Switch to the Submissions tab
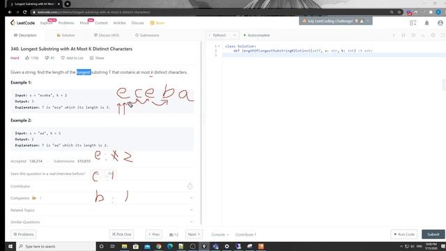The height and width of the screenshot is (251, 446). point(147,36)
